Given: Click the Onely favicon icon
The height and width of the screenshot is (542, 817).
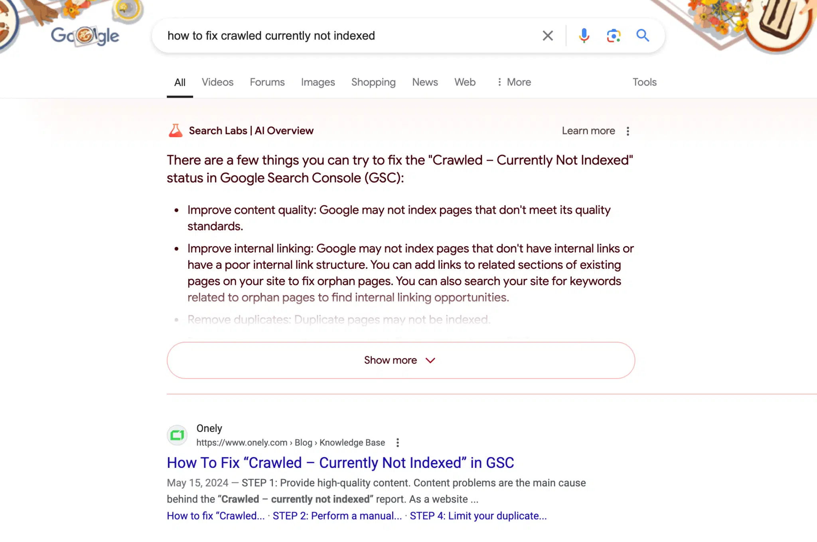Looking at the screenshot, I should coord(177,434).
